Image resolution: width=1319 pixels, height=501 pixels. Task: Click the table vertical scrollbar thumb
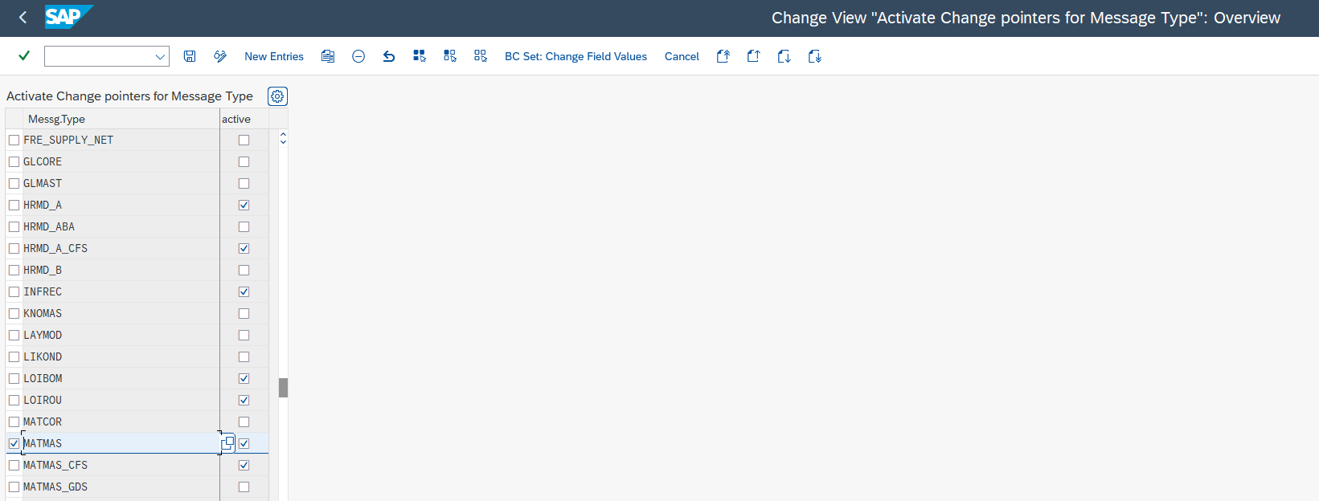[x=283, y=388]
